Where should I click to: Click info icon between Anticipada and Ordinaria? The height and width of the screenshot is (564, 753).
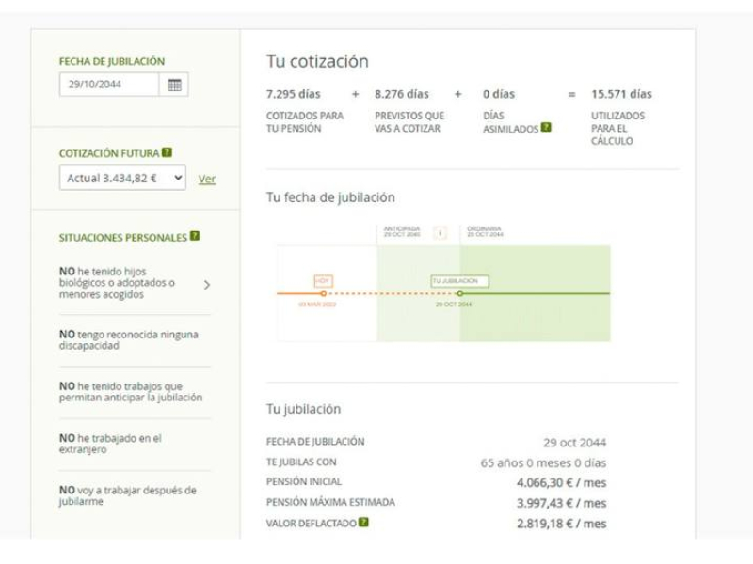coord(440,232)
